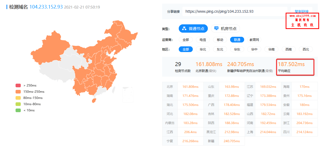323x151 pixels.
Task: Click the 吉林 182.528ms value
Action: click(x=232, y=114)
